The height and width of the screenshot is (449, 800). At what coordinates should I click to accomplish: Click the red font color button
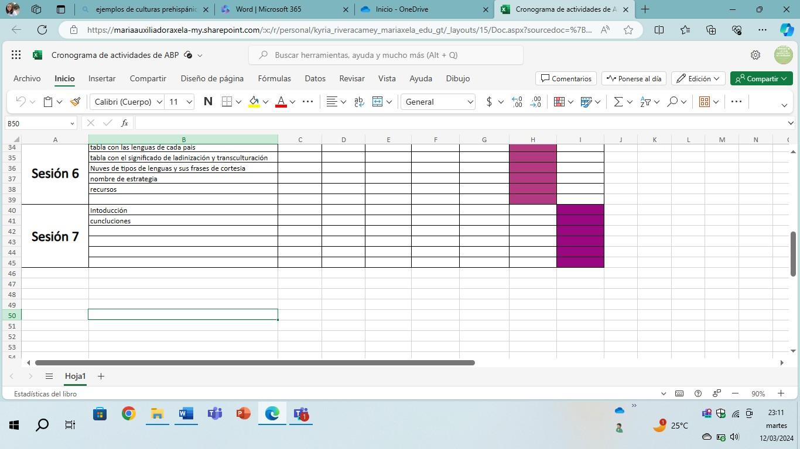click(x=281, y=102)
